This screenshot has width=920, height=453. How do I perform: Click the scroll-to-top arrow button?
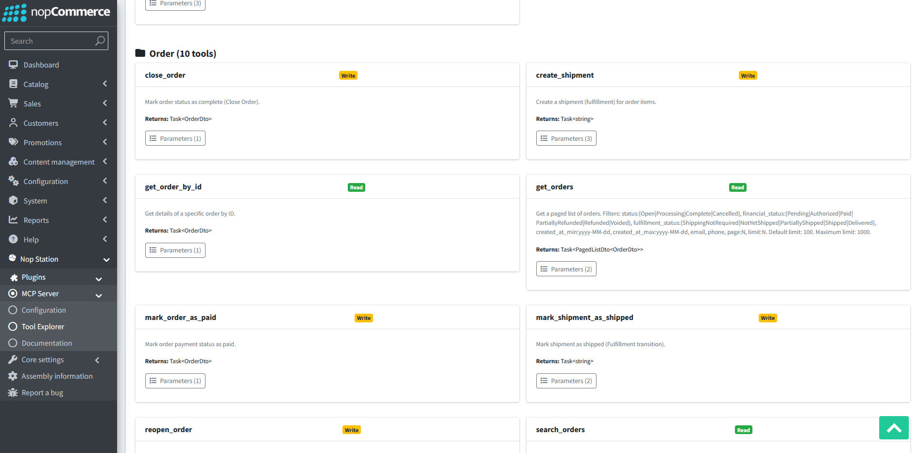point(894,428)
